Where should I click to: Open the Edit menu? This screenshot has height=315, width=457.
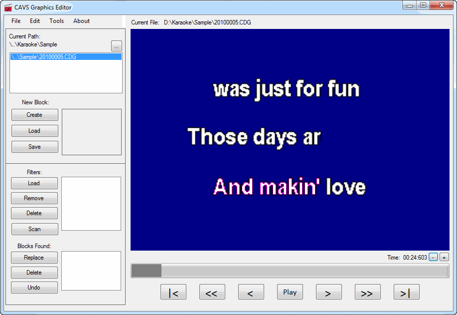click(35, 21)
